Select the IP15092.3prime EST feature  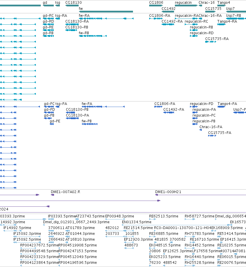27,237
